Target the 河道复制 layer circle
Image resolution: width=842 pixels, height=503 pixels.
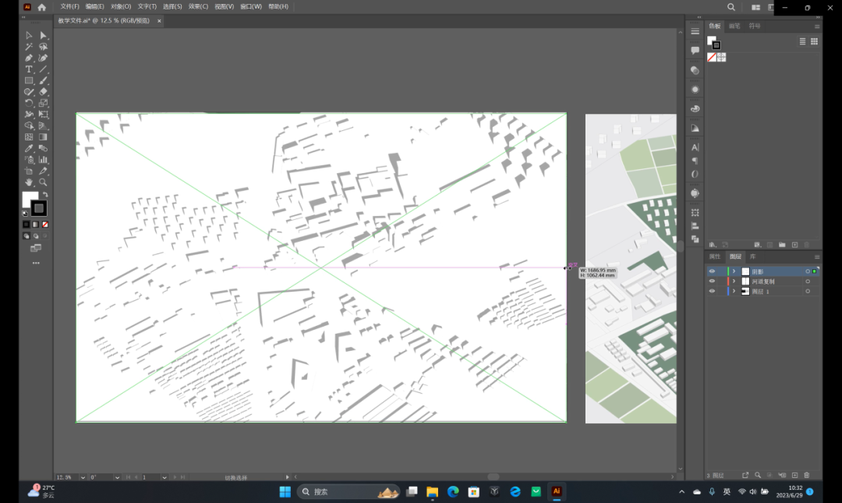tap(808, 281)
